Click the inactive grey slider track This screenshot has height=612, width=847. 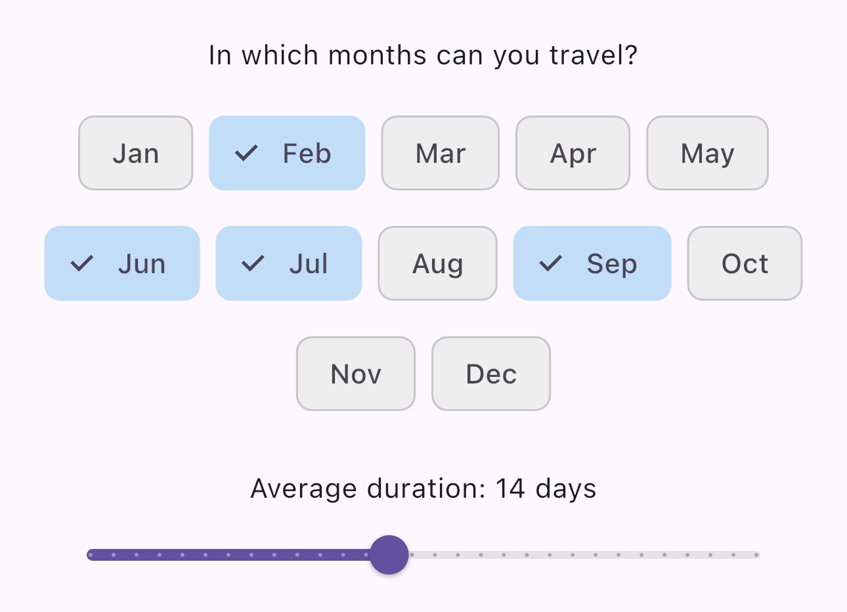(584, 555)
